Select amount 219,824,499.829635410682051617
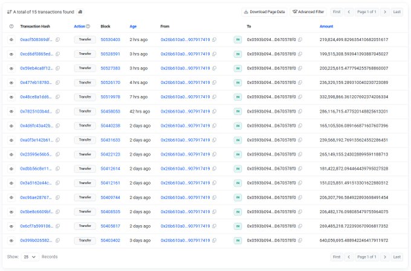This screenshot has width=411, height=271. pyautogui.click(x=354, y=40)
